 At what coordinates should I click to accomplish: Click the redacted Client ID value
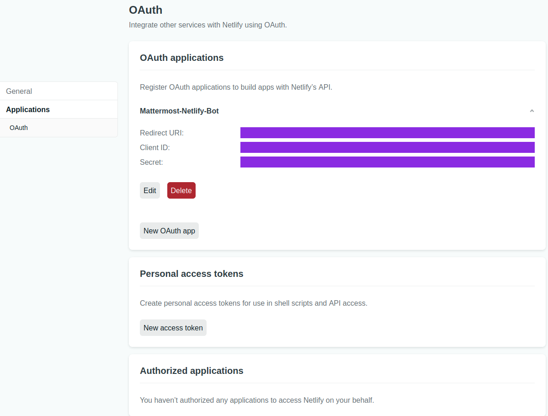tap(387, 147)
